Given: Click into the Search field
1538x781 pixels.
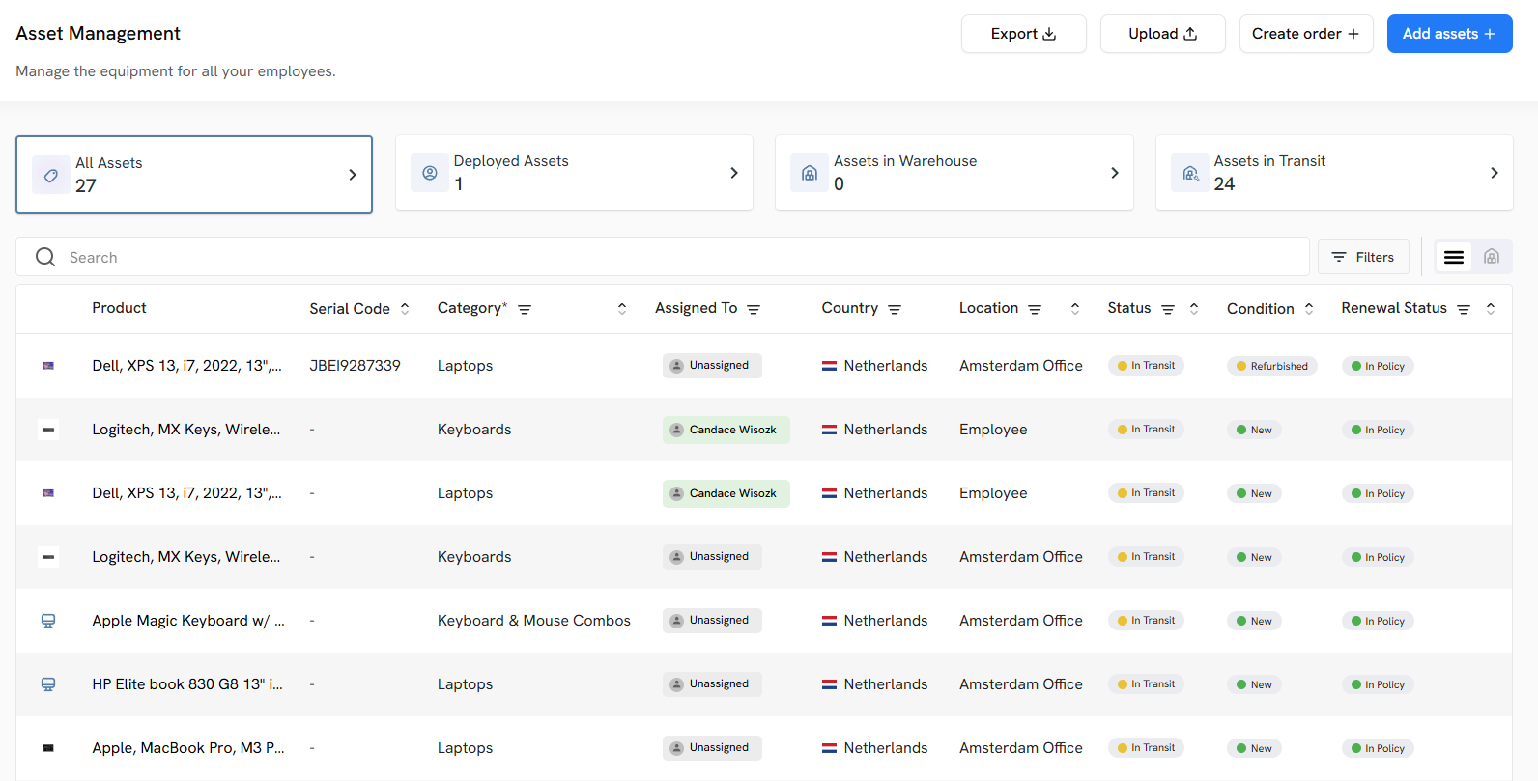Looking at the screenshot, I should 676,257.
